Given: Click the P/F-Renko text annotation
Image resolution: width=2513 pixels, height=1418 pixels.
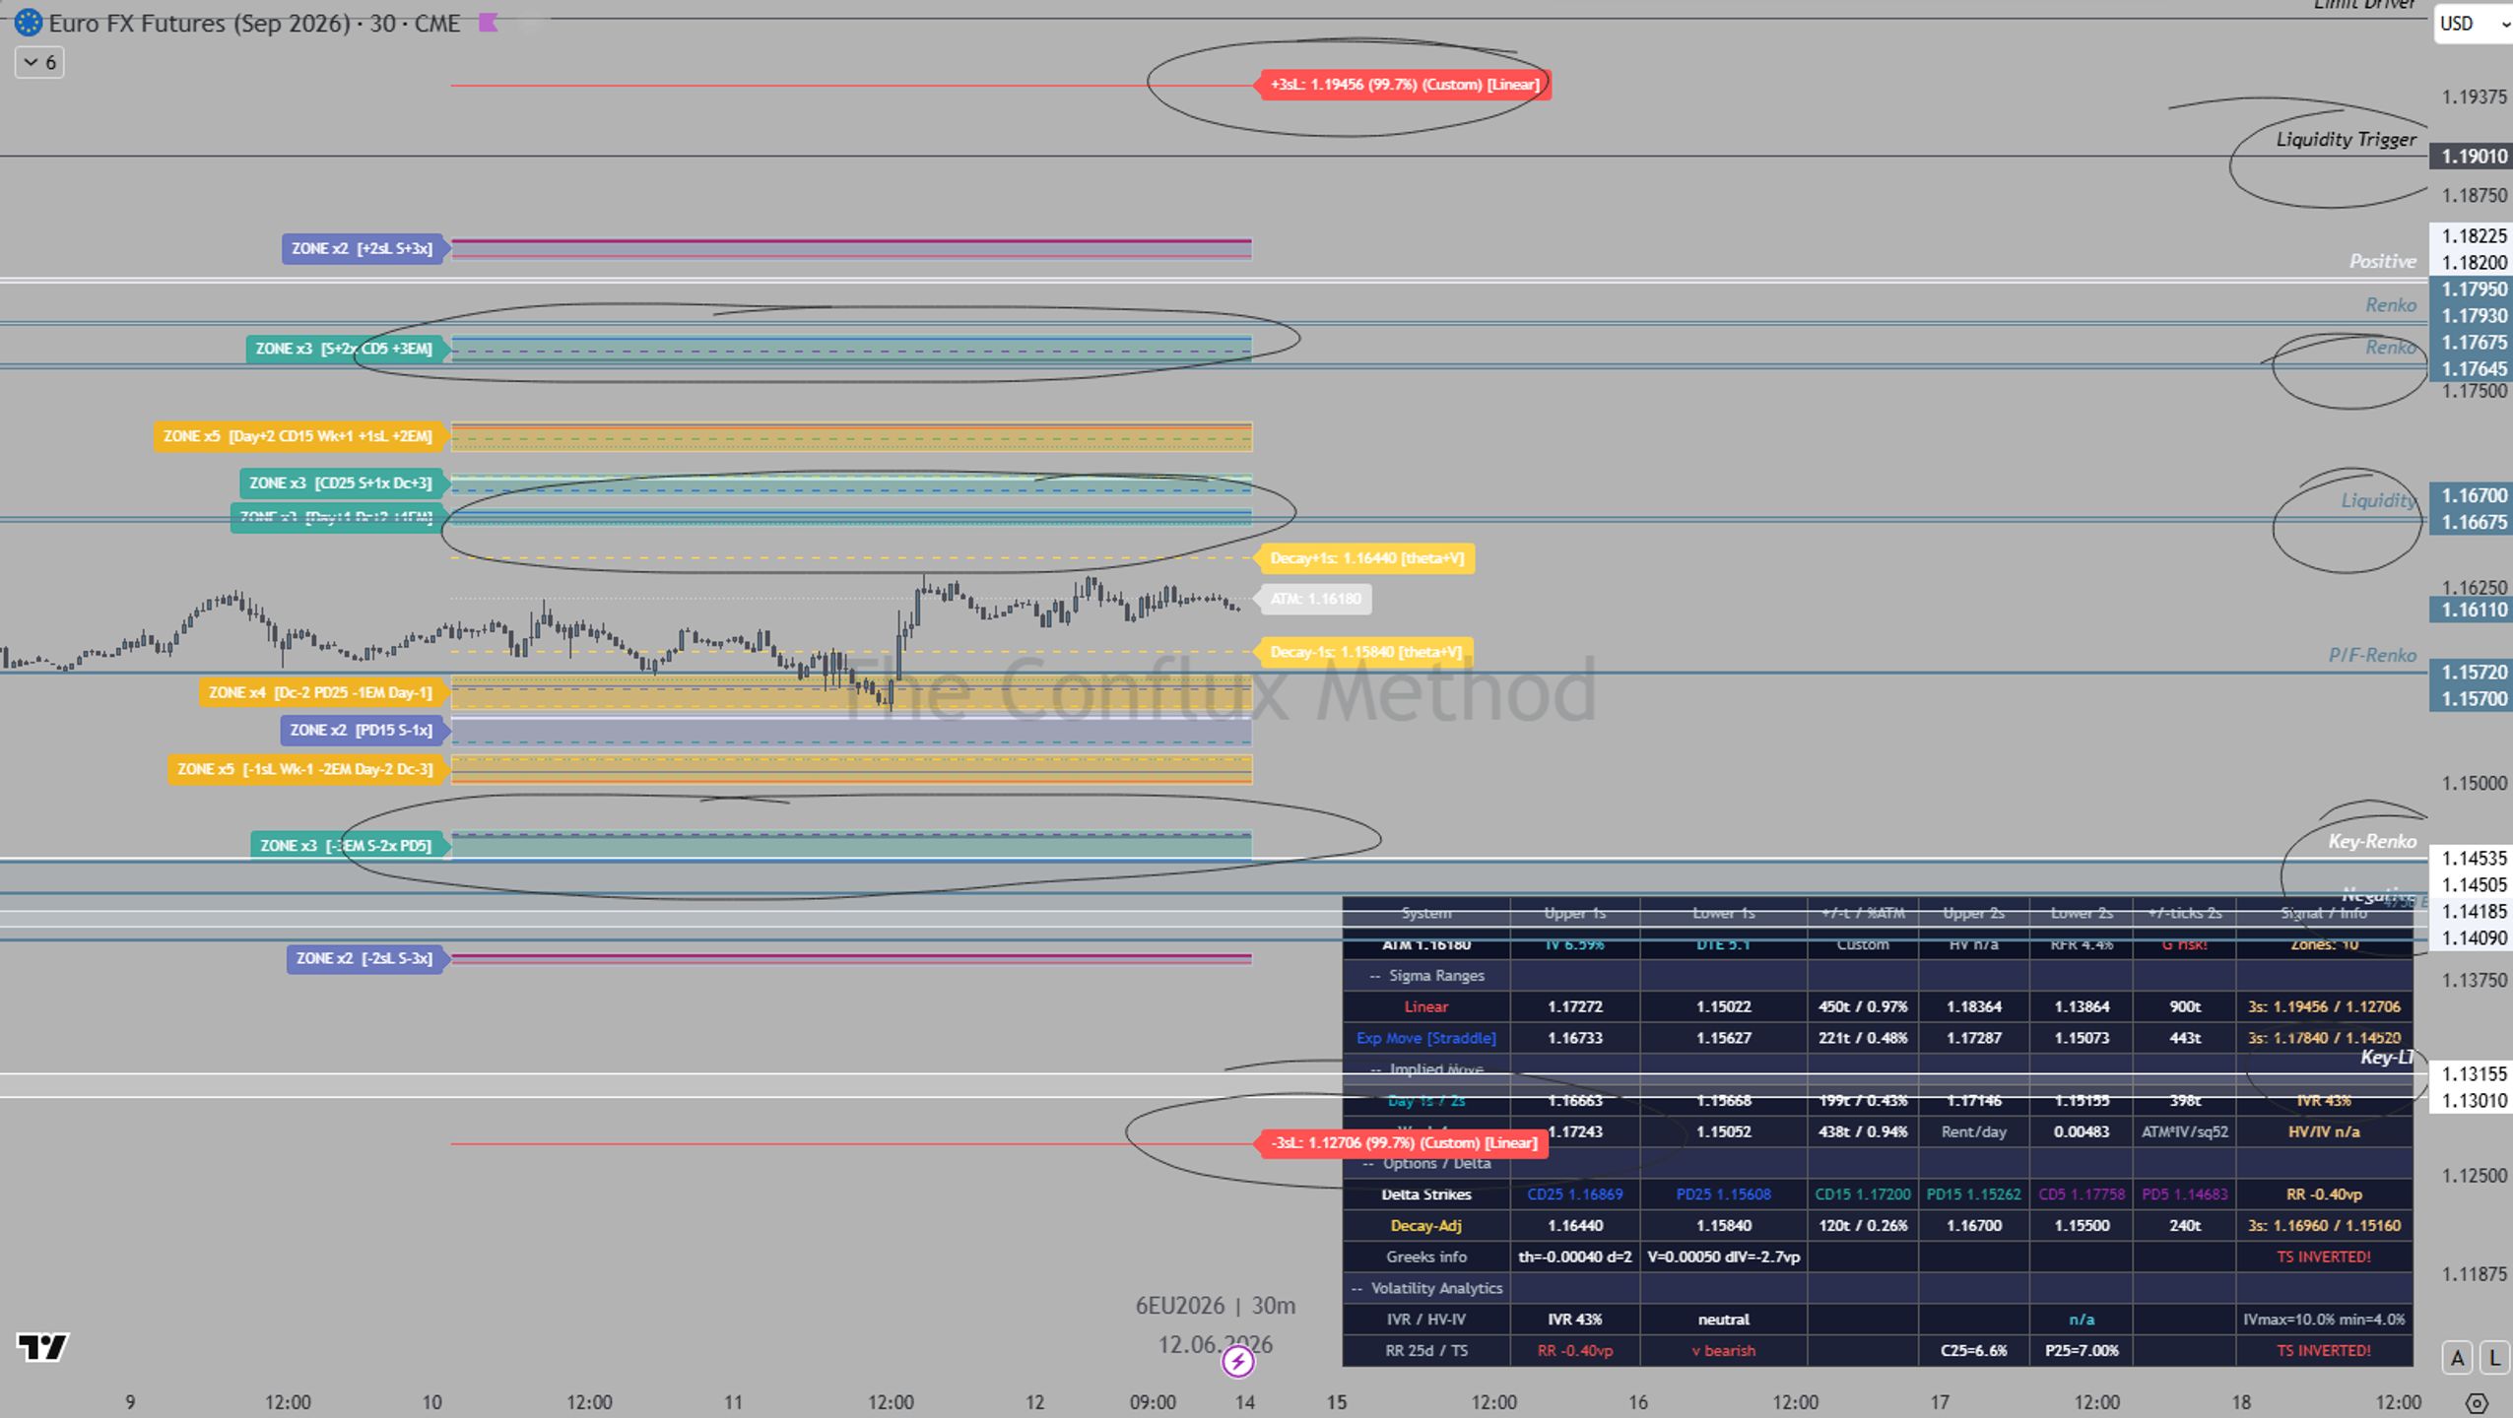Looking at the screenshot, I should point(2372,655).
